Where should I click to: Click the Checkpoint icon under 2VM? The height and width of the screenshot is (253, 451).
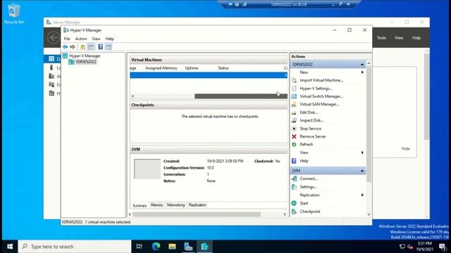[294, 212]
